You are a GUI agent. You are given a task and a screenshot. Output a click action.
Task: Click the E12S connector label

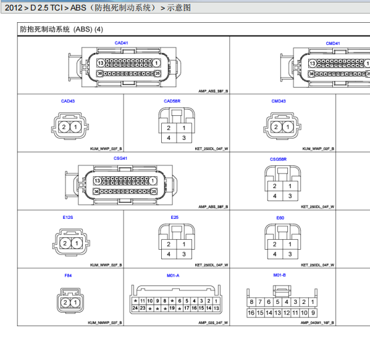pos(68,218)
